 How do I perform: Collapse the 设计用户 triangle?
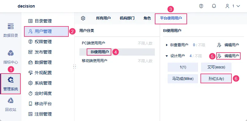167,56
